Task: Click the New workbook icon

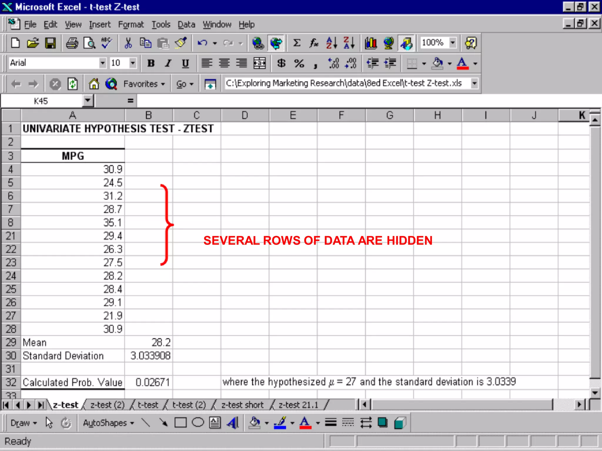Action: point(15,43)
